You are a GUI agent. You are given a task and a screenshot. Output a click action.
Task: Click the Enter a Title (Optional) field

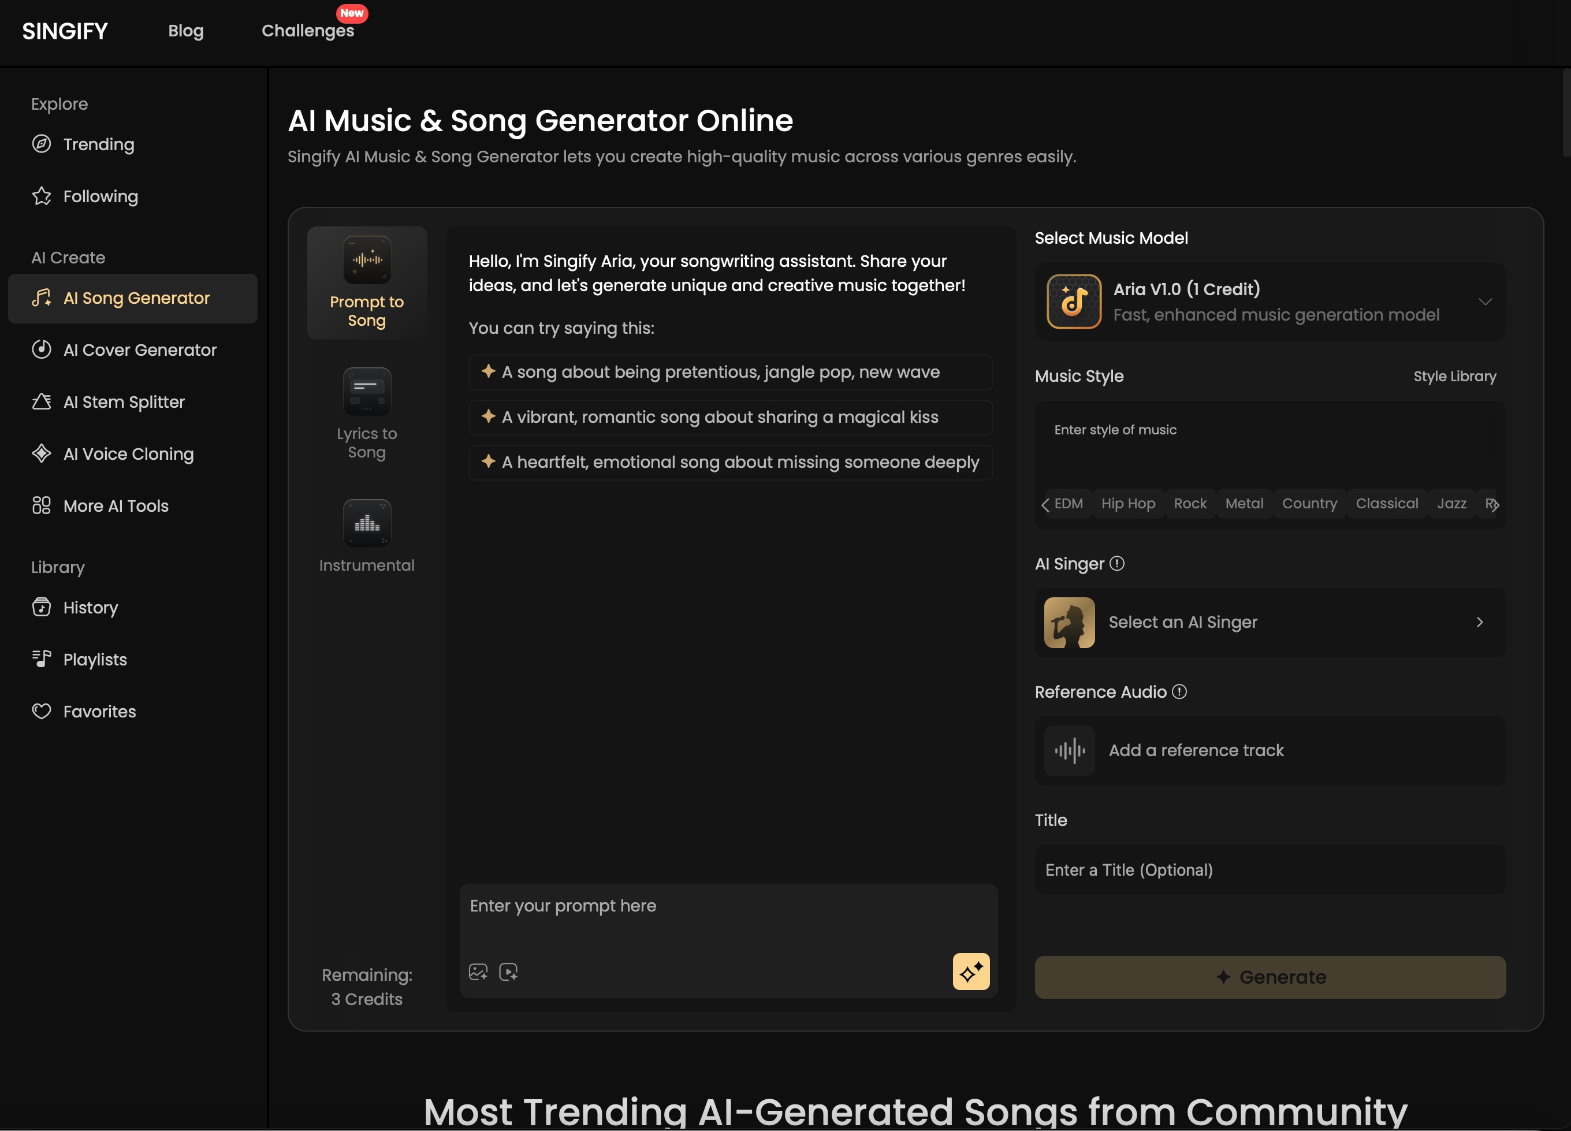coord(1271,870)
